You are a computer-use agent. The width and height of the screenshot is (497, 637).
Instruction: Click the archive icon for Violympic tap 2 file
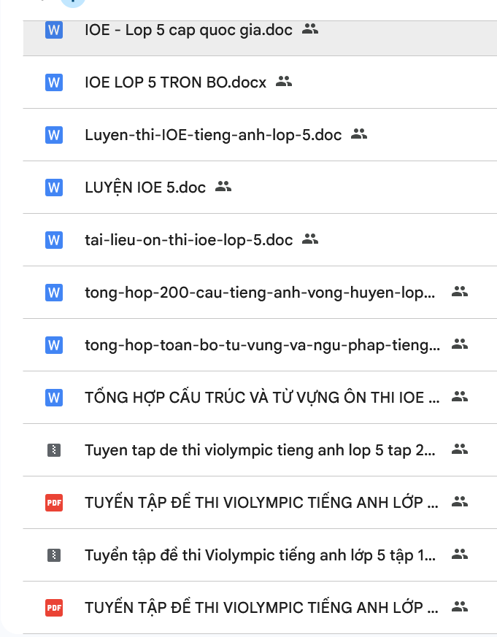point(53,450)
